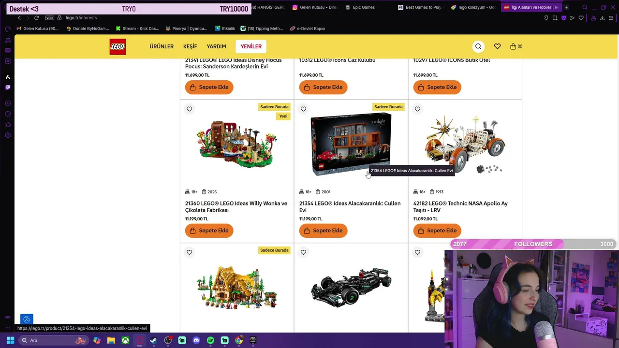This screenshot has height=348, width=619.
Task: Open Epic Games launcher from taskbar
Action: click(x=253, y=340)
